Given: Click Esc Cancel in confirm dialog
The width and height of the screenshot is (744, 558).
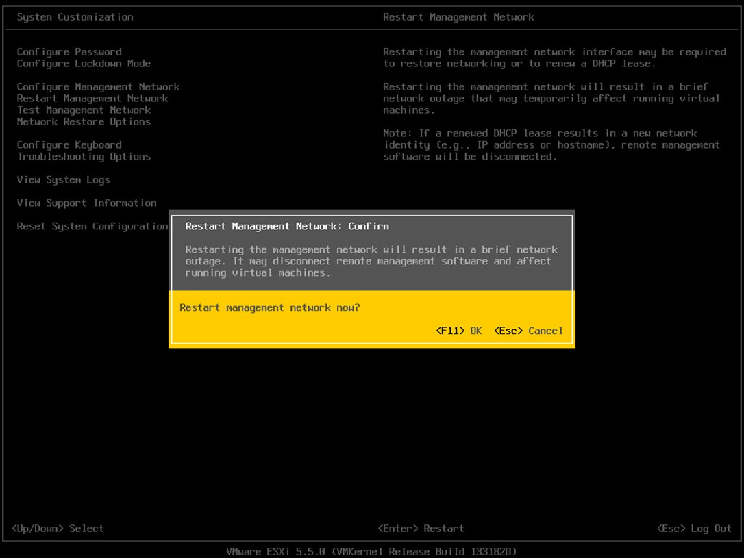Looking at the screenshot, I should click(x=529, y=331).
